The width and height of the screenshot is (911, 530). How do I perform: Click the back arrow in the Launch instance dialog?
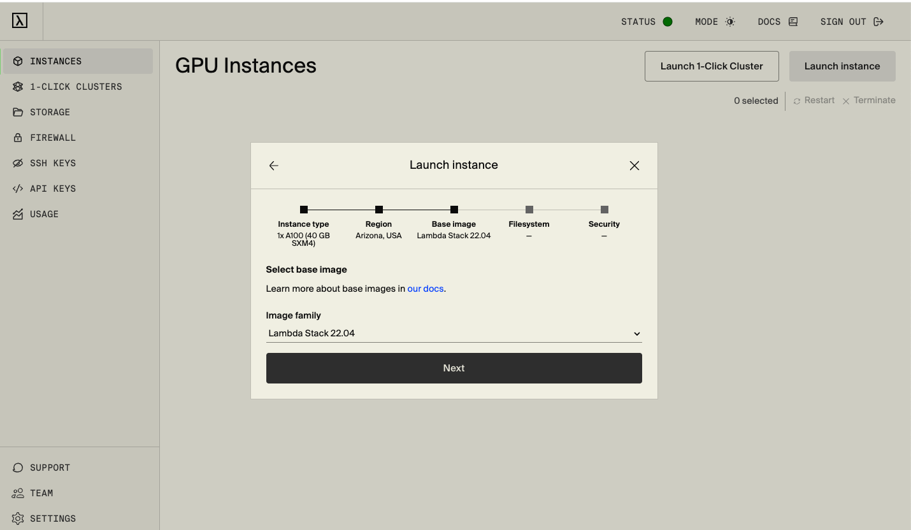pos(273,165)
